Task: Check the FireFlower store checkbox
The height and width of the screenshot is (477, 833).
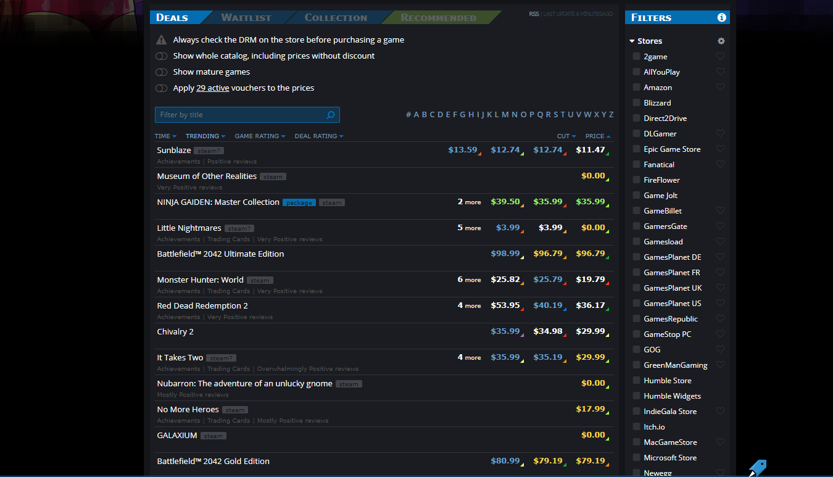Action: (x=636, y=180)
